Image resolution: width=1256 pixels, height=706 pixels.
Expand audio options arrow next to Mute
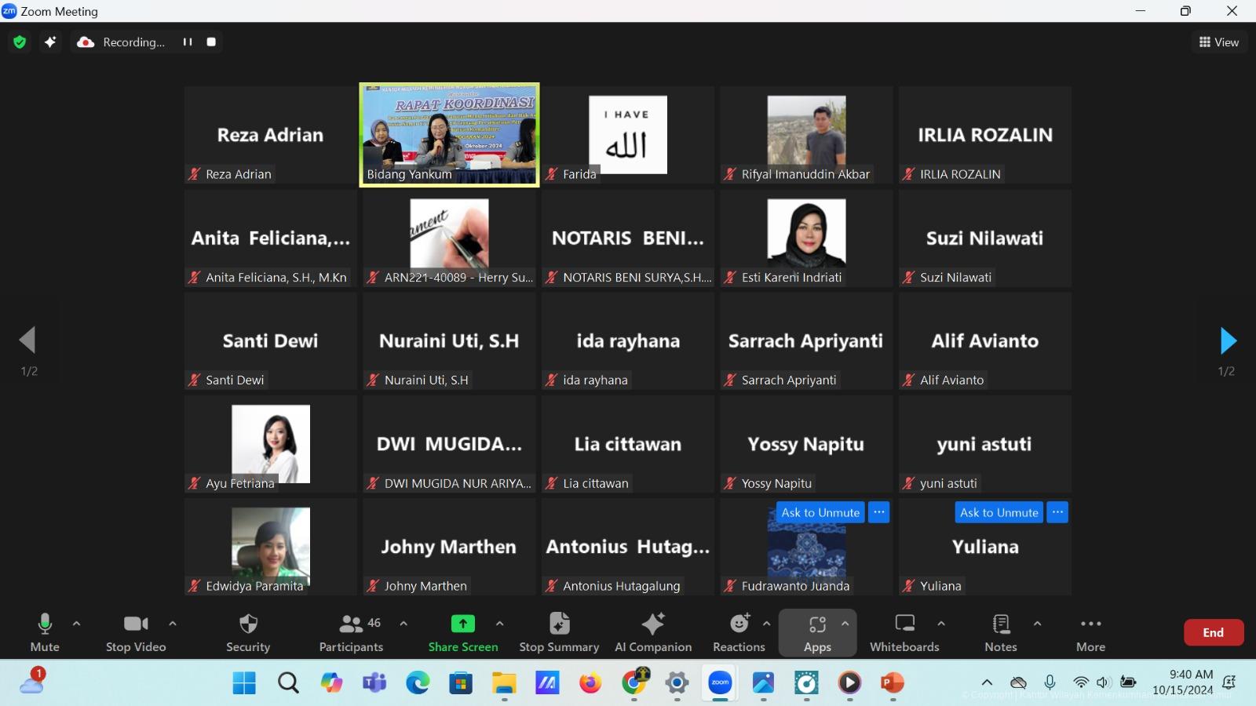pos(76,624)
